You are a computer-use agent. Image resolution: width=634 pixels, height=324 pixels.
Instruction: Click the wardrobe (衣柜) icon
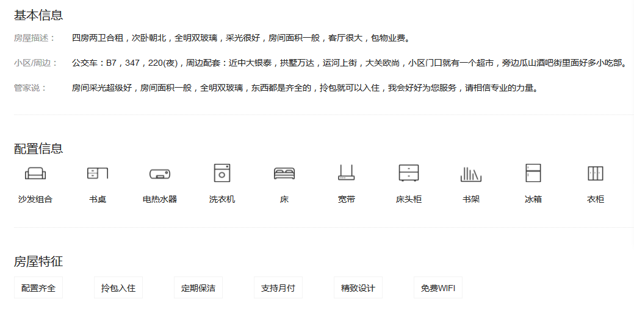596,173
